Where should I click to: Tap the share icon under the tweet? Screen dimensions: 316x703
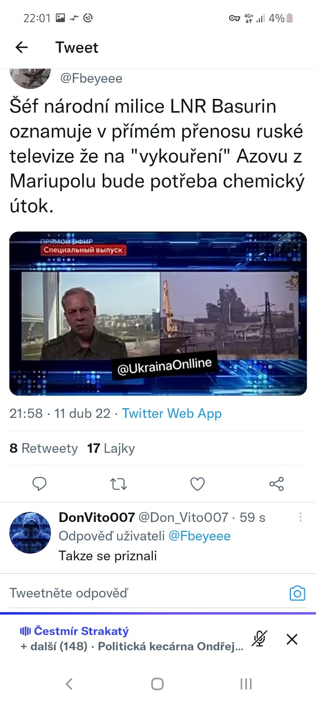click(276, 484)
